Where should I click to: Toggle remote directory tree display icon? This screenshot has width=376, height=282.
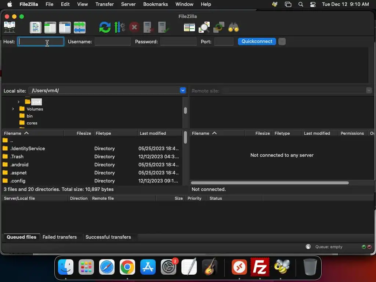click(65, 27)
